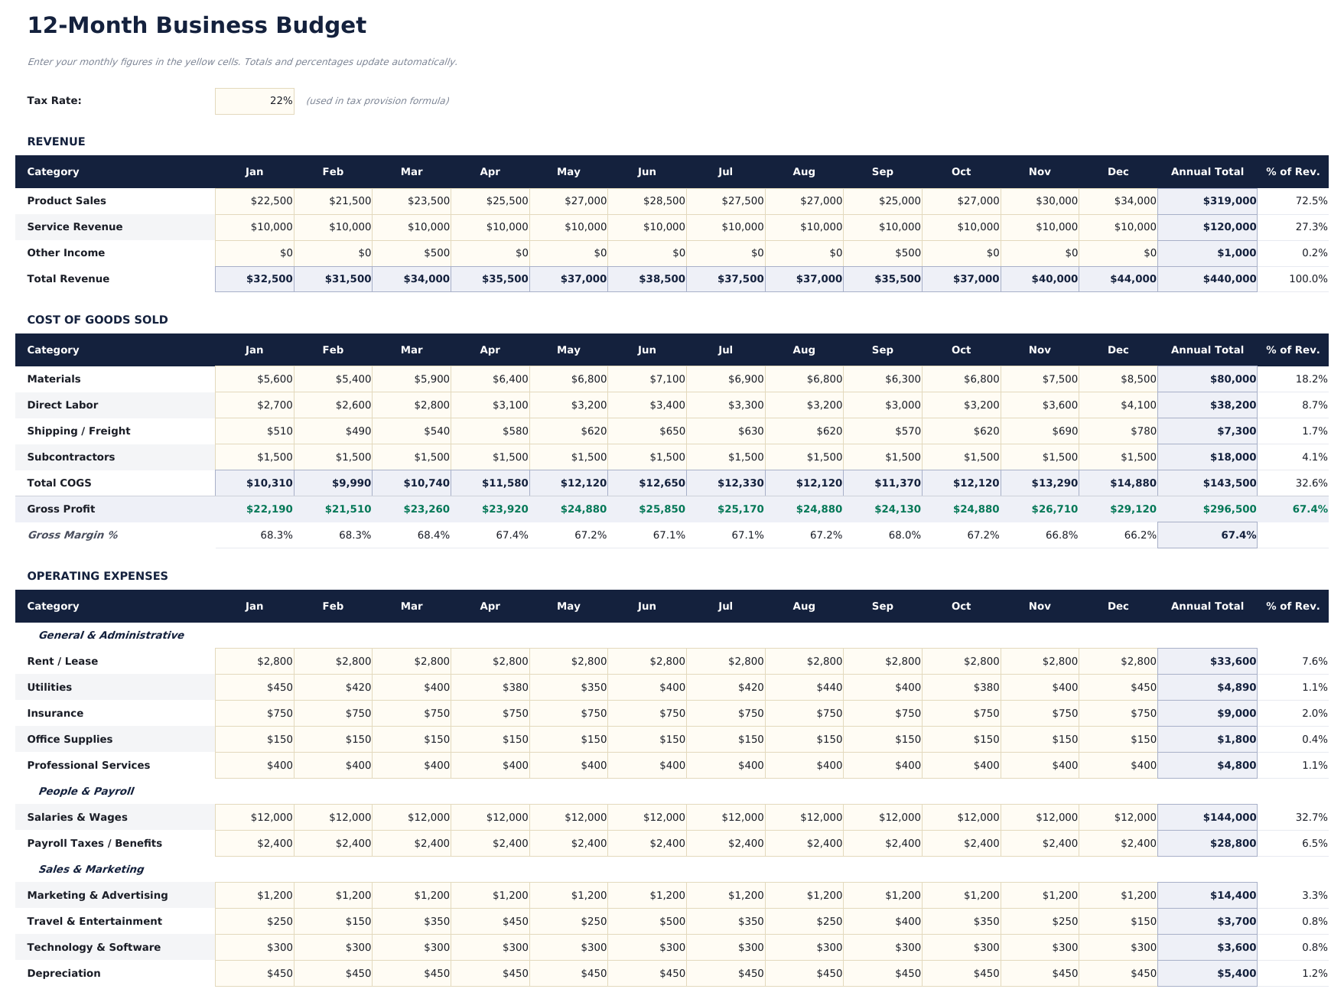This screenshot has width=1344, height=1002.
Task: Click the January Subcontractors cell showing $1,500
Action: pyautogui.click(x=255, y=457)
